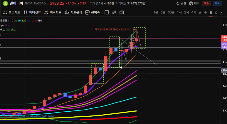Click the blue 매도 sell button

click(217, 3)
